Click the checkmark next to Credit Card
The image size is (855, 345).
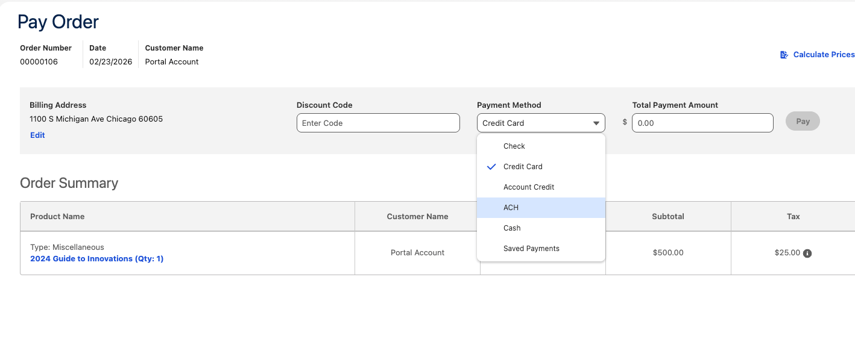tap(491, 167)
